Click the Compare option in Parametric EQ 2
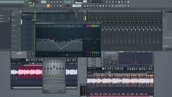The height and width of the screenshot is (97, 172). point(80,56)
